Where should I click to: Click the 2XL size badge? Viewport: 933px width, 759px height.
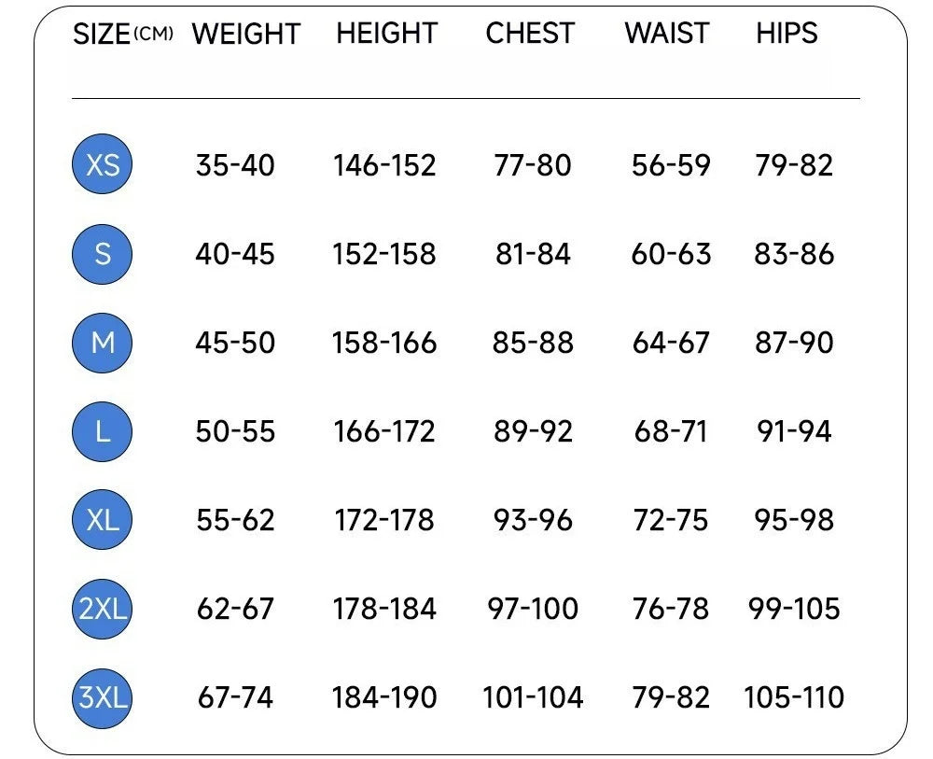[103, 609]
